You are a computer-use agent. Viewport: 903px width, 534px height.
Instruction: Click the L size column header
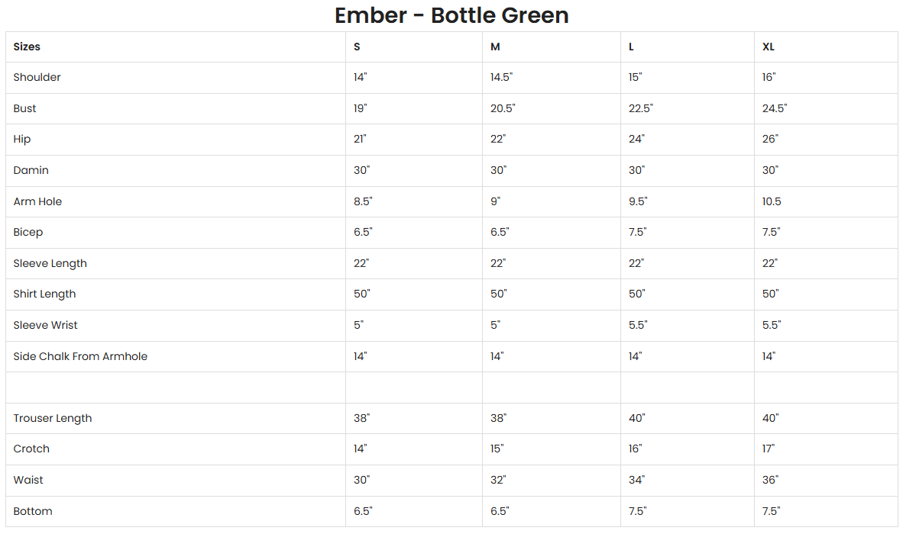631,47
